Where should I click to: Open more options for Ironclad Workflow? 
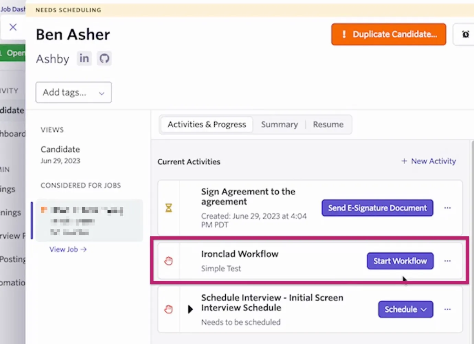(447, 261)
